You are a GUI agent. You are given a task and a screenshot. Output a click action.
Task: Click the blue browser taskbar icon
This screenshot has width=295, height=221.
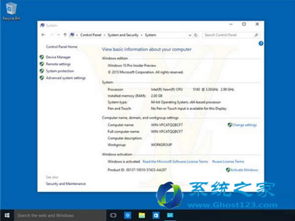[x=128, y=216]
